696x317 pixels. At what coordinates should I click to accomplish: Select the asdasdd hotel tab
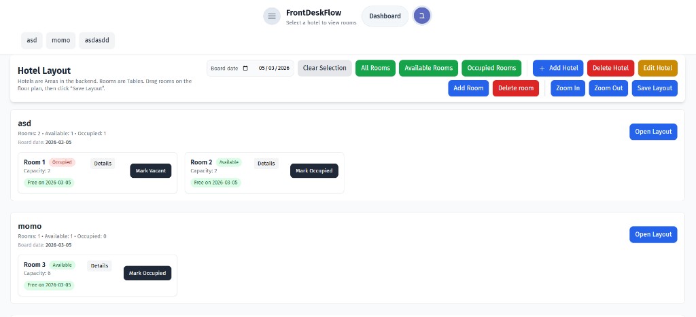click(x=97, y=40)
